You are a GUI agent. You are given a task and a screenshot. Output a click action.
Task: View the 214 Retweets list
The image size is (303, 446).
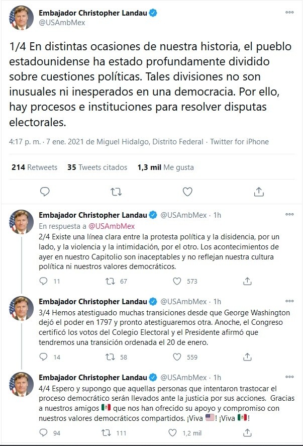(34, 167)
